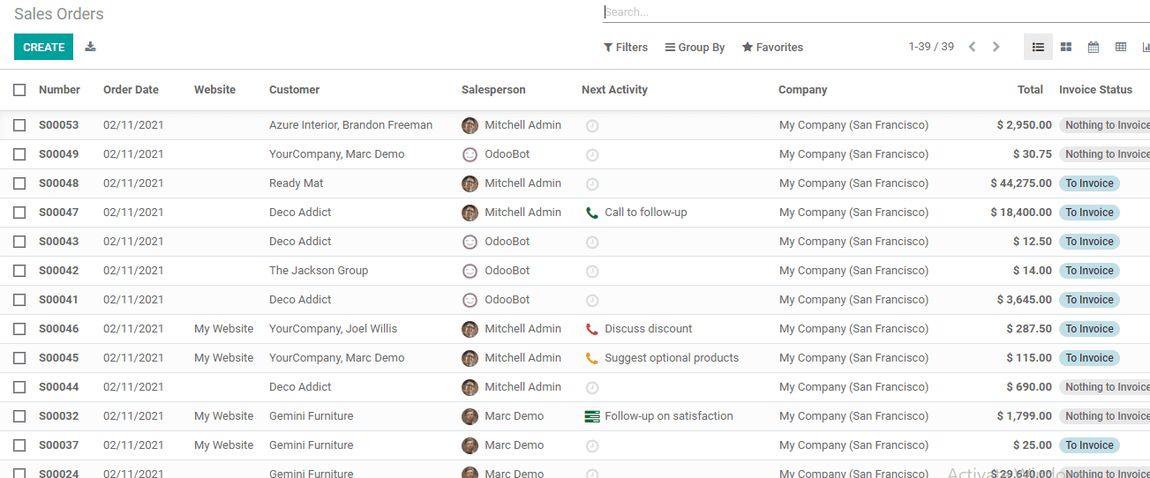The width and height of the screenshot is (1150, 478).
Task: Click clock activity icon for S00048
Action: (592, 184)
